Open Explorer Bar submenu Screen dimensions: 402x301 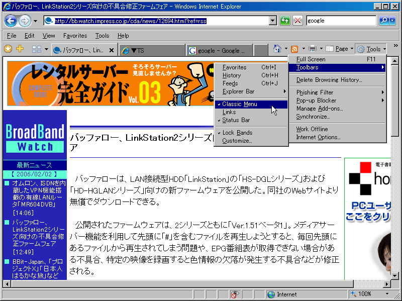251,91
